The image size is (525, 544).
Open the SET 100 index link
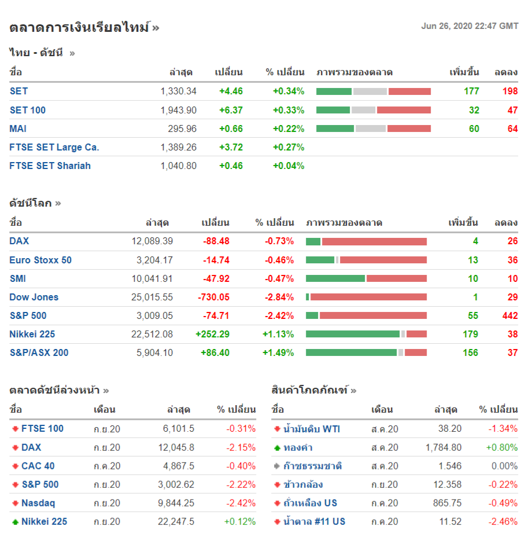click(x=28, y=111)
